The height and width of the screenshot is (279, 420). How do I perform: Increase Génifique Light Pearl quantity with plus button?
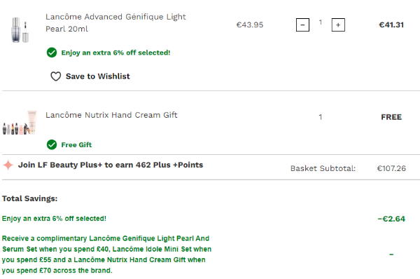[338, 25]
